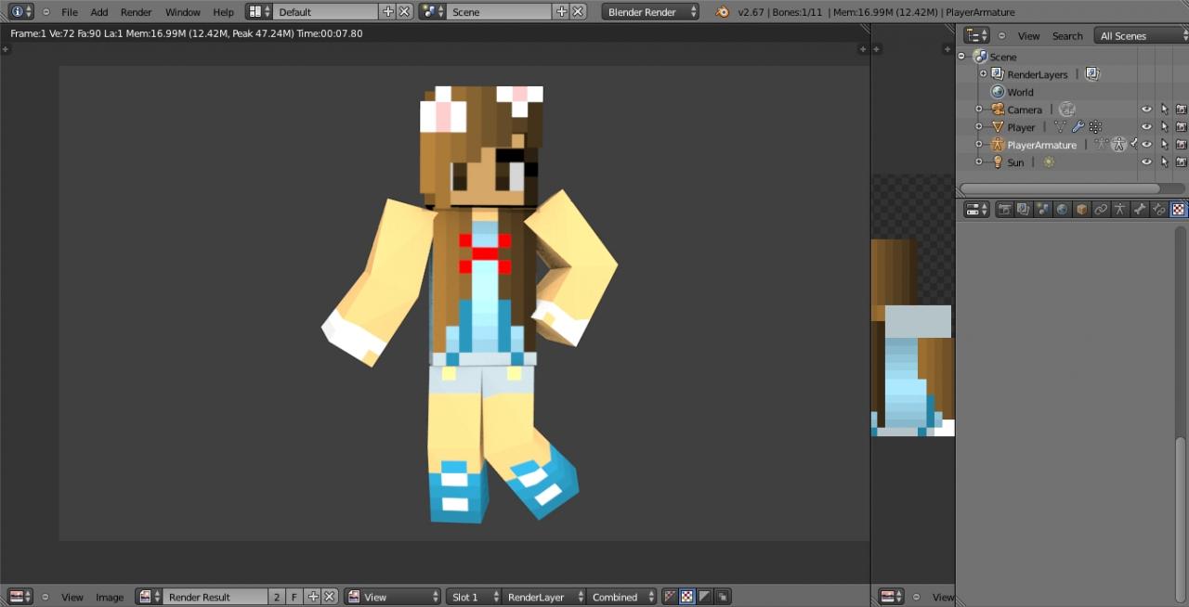Open the Scene properties tab icon

pyautogui.click(x=1042, y=210)
